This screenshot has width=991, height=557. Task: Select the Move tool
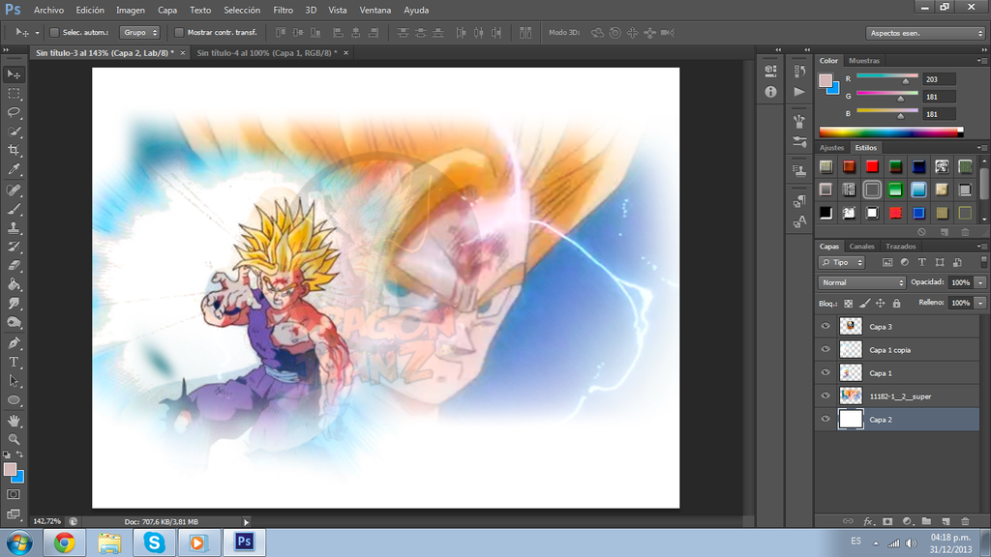[x=14, y=74]
